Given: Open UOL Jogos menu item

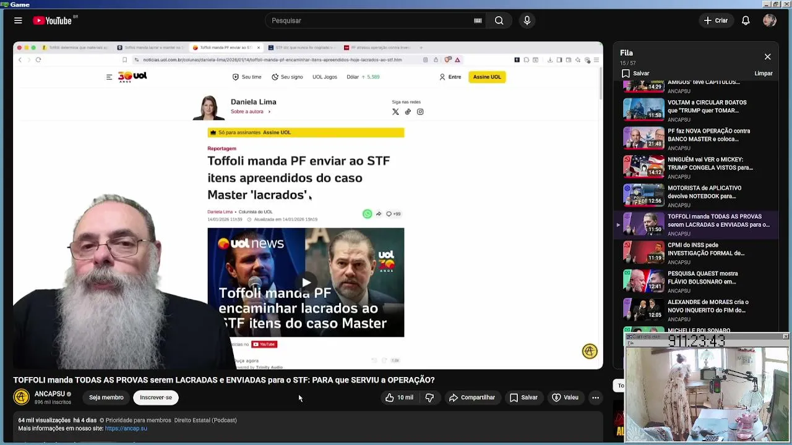Looking at the screenshot, I should (324, 77).
